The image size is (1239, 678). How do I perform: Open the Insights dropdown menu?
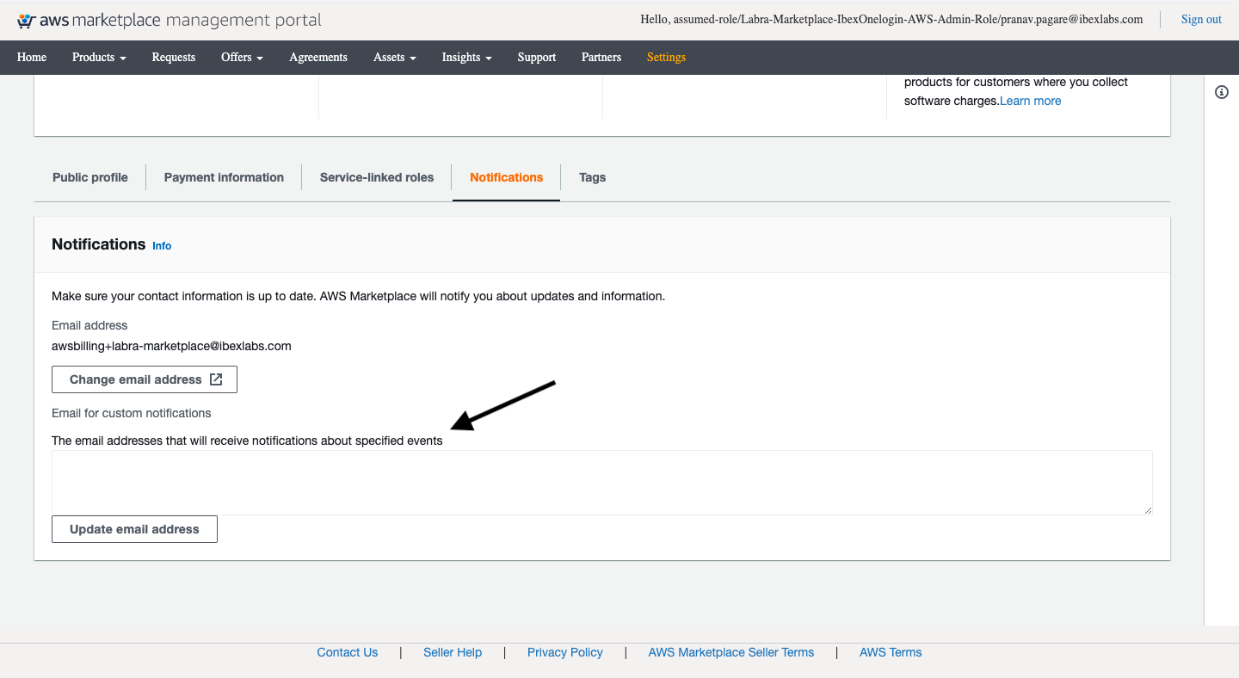(x=466, y=58)
